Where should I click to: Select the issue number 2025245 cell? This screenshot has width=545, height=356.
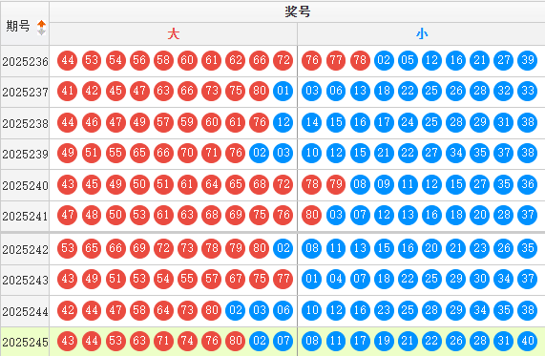tap(25, 342)
